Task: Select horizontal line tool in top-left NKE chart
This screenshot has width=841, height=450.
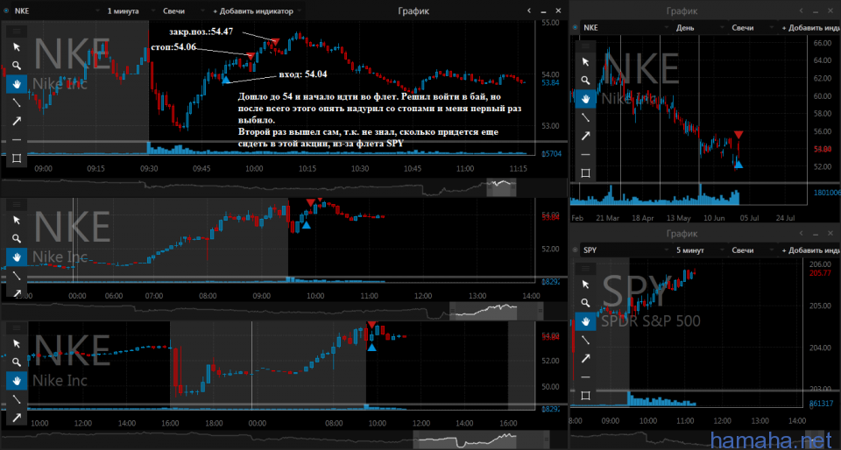Action: 17,139
